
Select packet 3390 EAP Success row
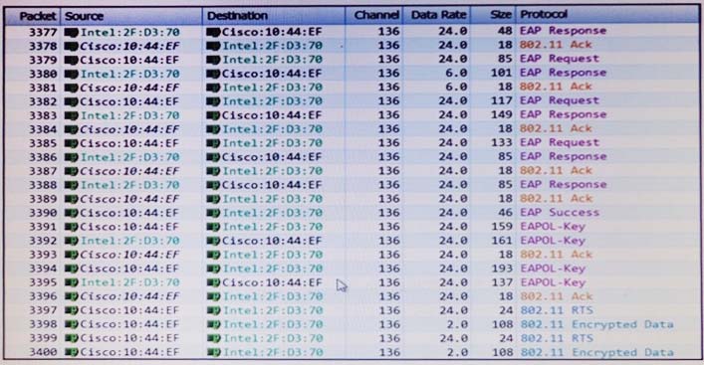click(352, 213)
